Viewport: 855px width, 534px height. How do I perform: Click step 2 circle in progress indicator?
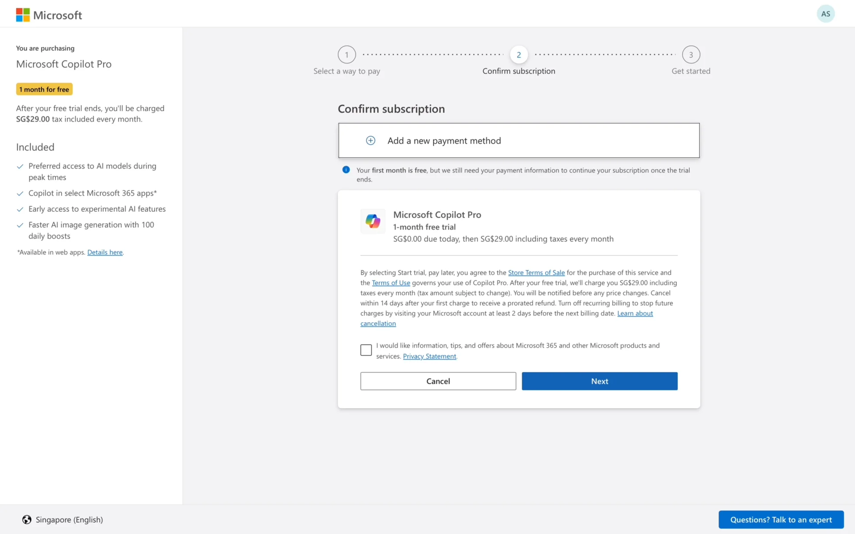[x=518, y=55]
